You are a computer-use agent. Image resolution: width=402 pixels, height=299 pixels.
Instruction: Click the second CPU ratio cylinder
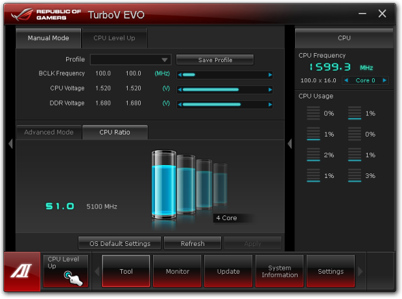pyautogui.click(x=186, y=184)
